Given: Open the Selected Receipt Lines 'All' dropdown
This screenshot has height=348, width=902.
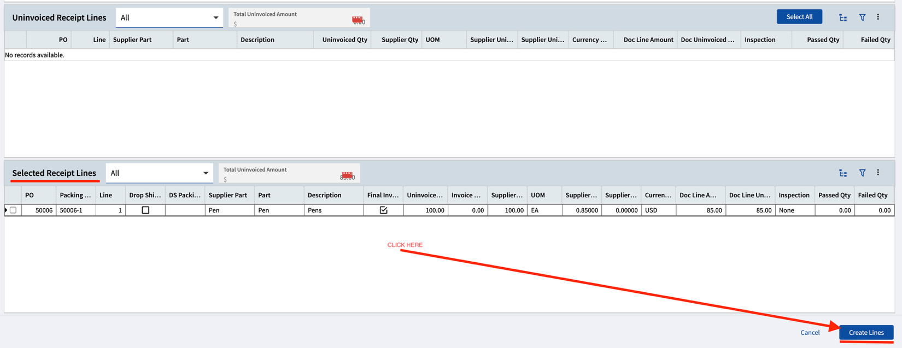Looking at the screenshot, I should click(x=160, y=173).
